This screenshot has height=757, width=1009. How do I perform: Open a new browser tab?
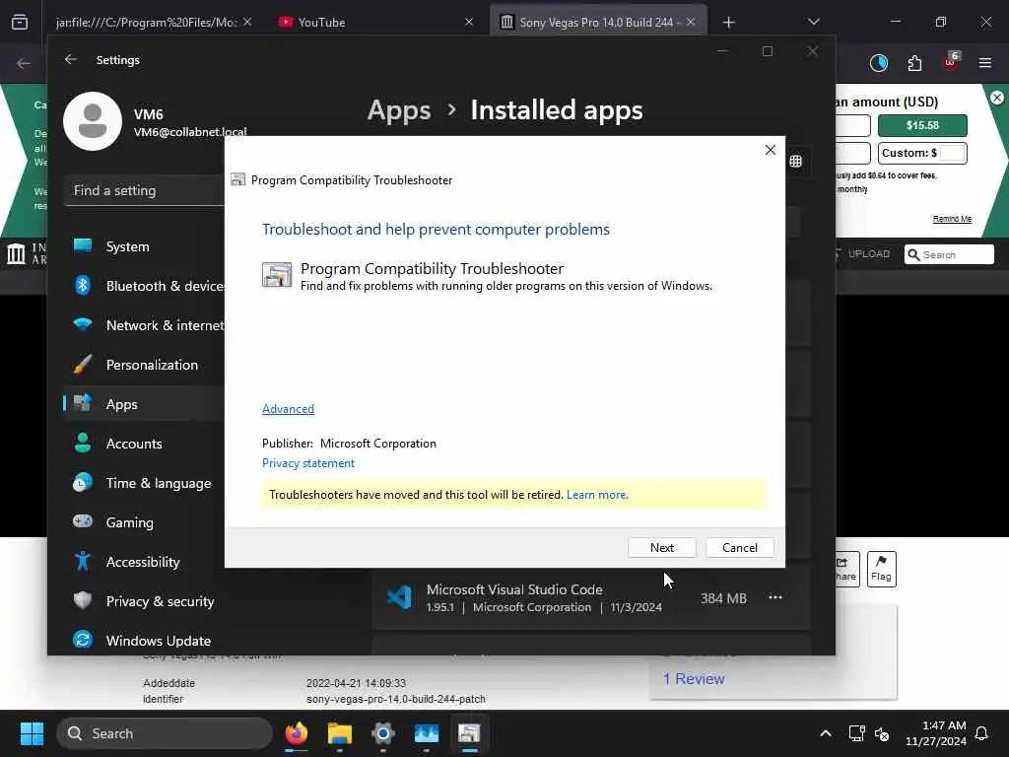point(728,23)
